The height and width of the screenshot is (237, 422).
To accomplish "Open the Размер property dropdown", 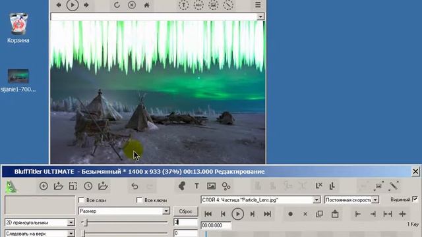I will coord(166,211).
